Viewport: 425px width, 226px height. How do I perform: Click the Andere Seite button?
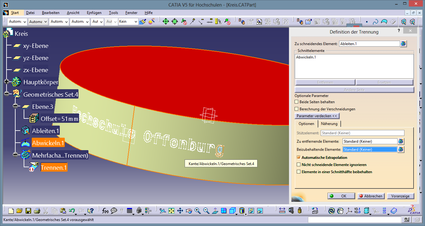tap(354, 90)
